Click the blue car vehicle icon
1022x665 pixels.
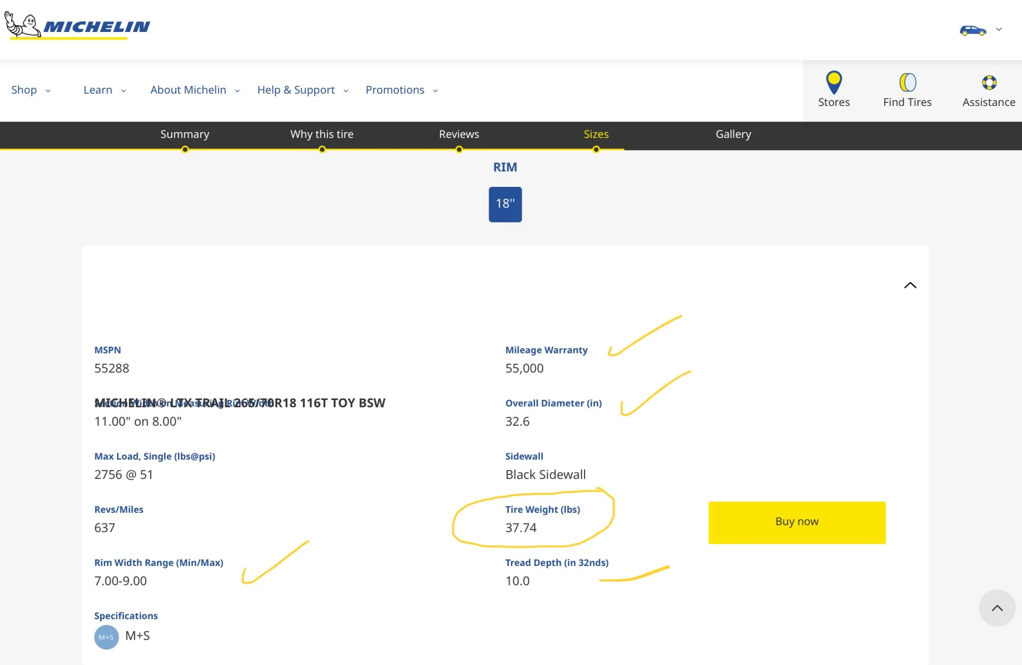tap(972, 30)
